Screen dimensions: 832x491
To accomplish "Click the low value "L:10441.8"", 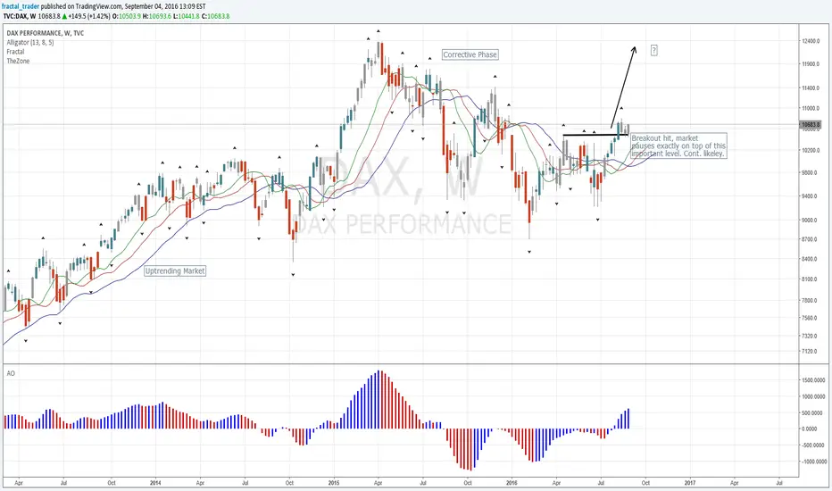I will point(187,16).
